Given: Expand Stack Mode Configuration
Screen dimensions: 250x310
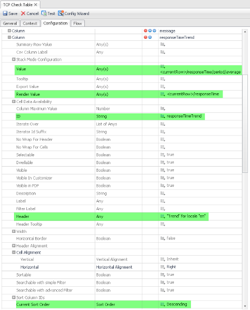Looking at the screenshot, I should click(13, 60).
